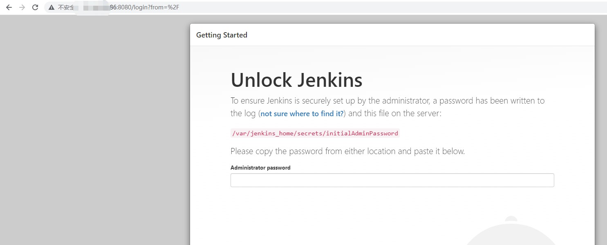
Task: Click the 不安全 security label
Action: tap(65, 7)
